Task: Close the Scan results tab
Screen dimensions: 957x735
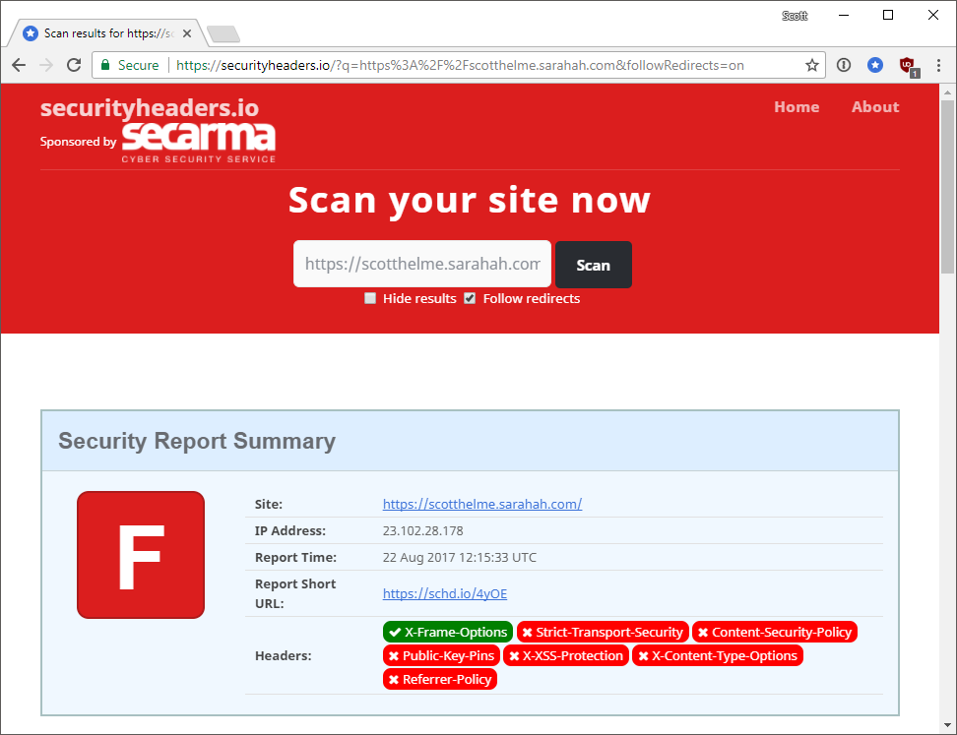Action: click(187, 33)
